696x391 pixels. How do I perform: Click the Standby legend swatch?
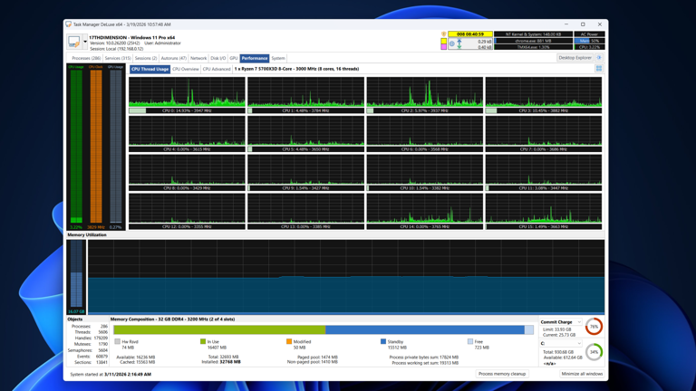(383, 341)
